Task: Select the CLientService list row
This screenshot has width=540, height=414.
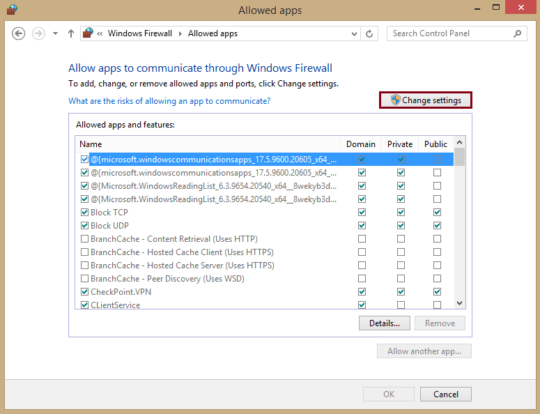Action: pos(265,305)
